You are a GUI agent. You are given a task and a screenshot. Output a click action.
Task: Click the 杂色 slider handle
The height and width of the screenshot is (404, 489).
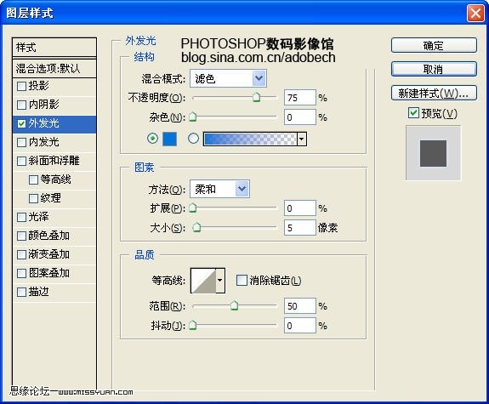[x=193, y=117]
